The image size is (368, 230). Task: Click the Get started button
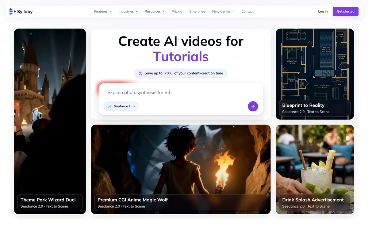346,11
